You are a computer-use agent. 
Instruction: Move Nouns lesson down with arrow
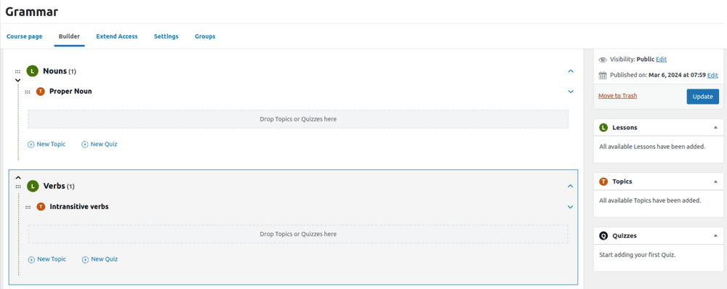(17, 80)
